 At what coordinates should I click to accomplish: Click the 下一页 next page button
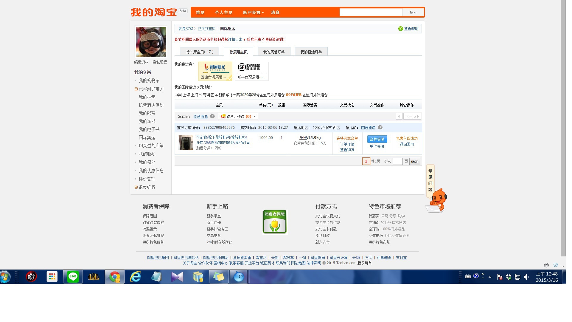[x=412, y=116]
